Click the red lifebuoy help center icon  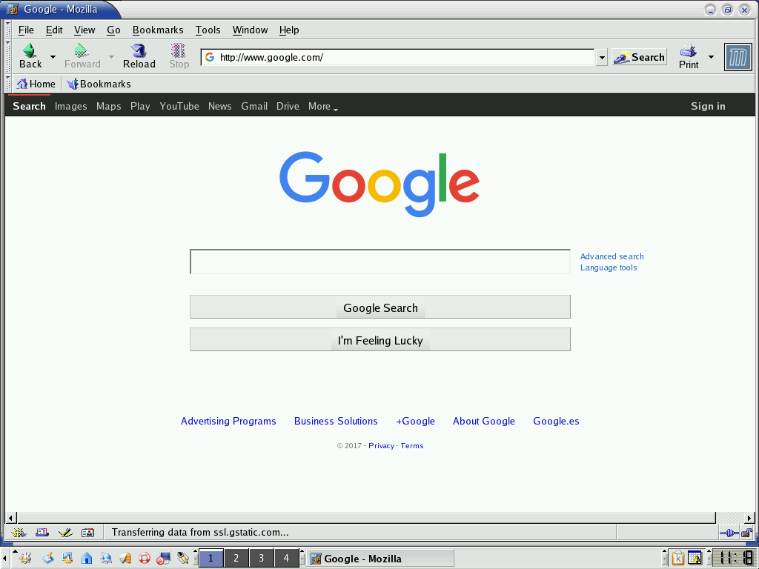145,559
